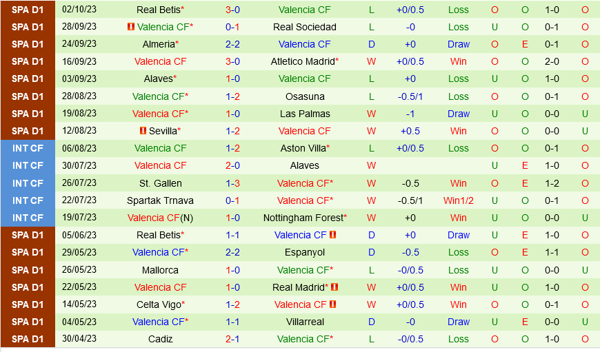Image resolution: width=600 pixels, height=352 pixels.
Task: Open the Atletico Madrid team link
Action: [x=302, y=61]
